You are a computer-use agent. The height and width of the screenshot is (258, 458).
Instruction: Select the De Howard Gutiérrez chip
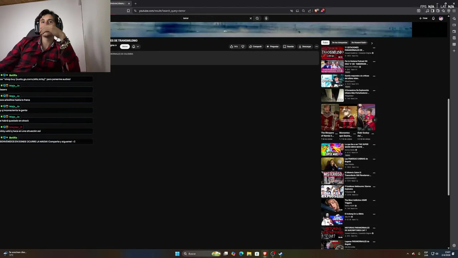click(x=359, y=43)
